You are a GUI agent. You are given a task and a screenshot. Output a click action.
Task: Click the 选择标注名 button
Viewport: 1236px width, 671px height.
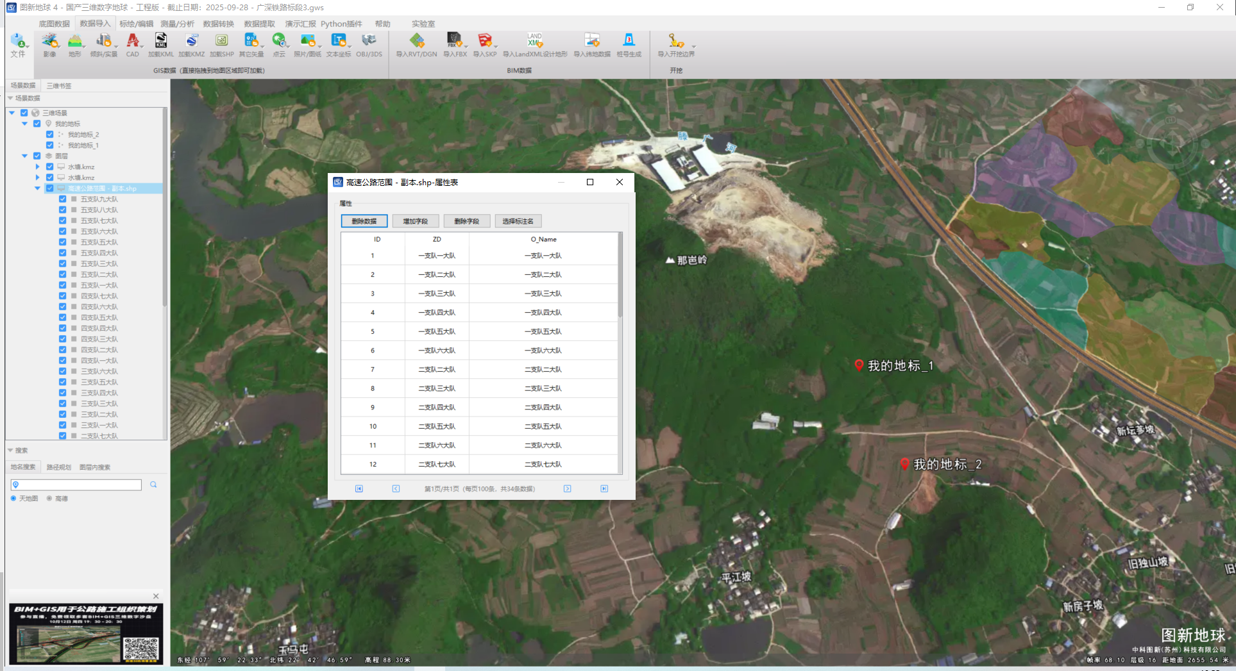click(x=518, y=221)
